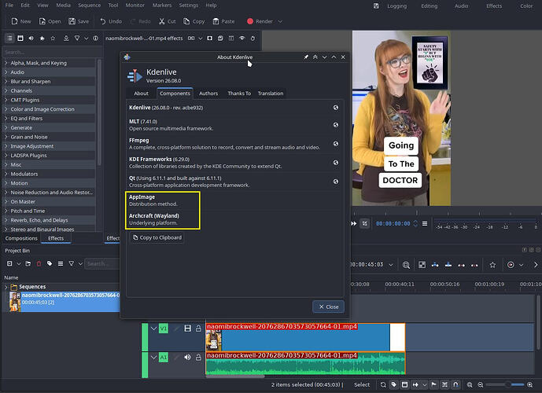Expand the Sequences folder in Project Bin

click(x=6, y=287)
